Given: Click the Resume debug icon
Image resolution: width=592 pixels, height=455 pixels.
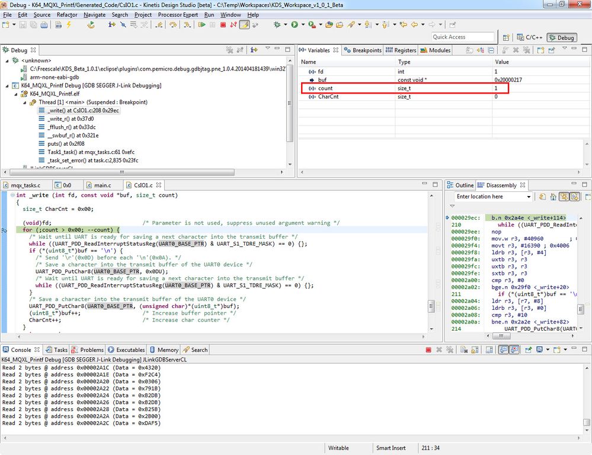Looking at the screenshot, I should [x=202, y=25].
